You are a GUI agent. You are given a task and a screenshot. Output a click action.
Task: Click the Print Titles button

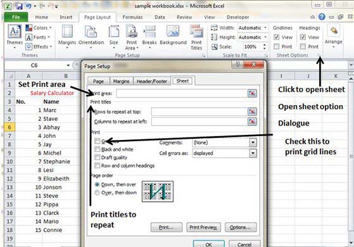(x=196, y=37)
